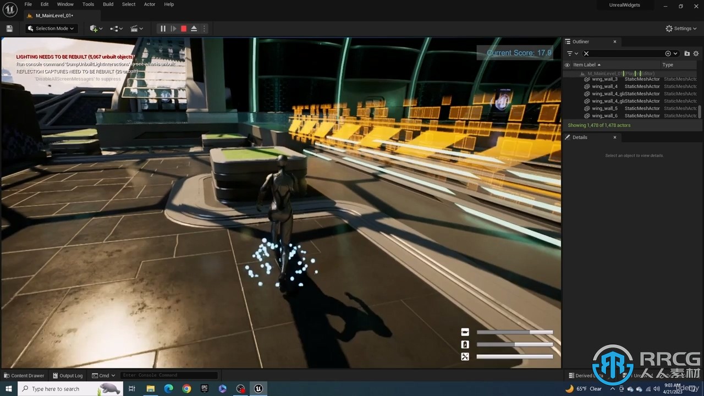Pause the play-in-editor session

(163, 29)
